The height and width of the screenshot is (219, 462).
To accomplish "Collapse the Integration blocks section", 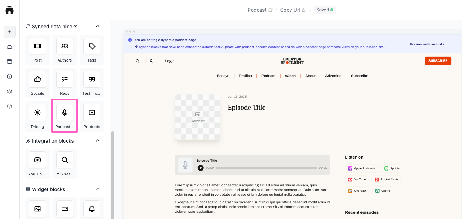I will [98, 141].
